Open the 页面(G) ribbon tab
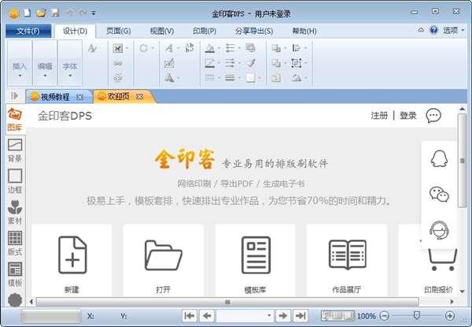This screenshot has width=472, height=327. click(x=118, y=31)
